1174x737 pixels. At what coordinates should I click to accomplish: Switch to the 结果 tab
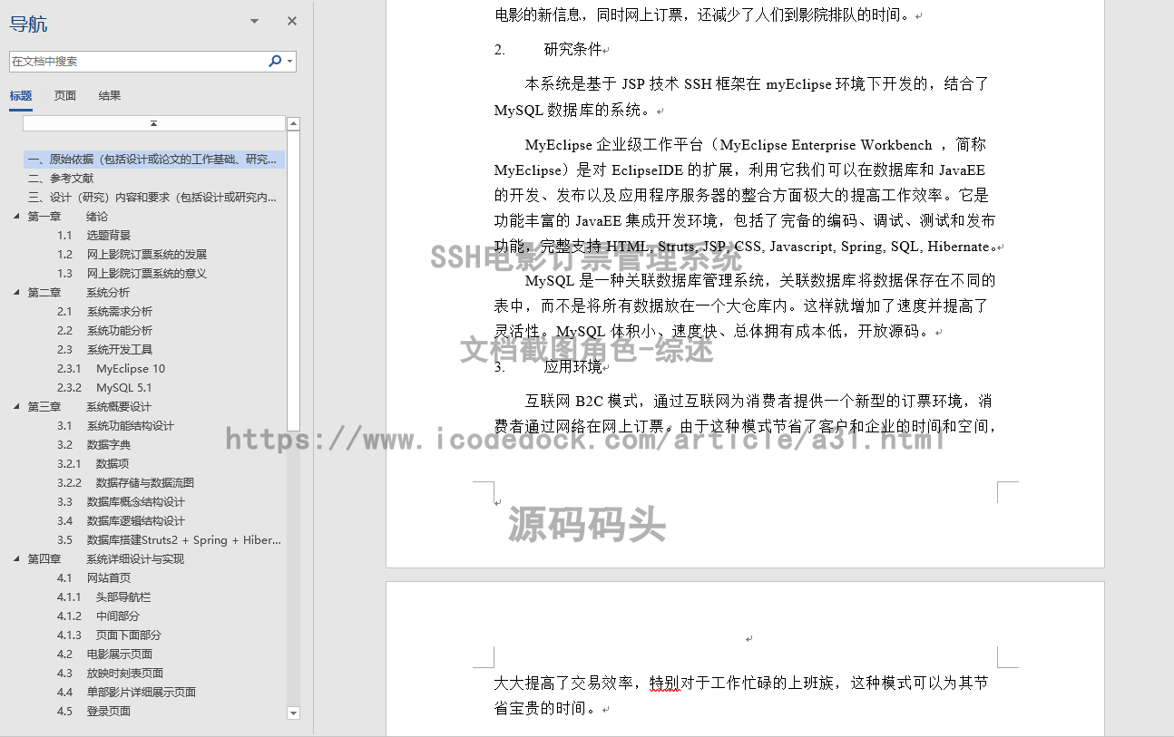(x=109, y=95)
